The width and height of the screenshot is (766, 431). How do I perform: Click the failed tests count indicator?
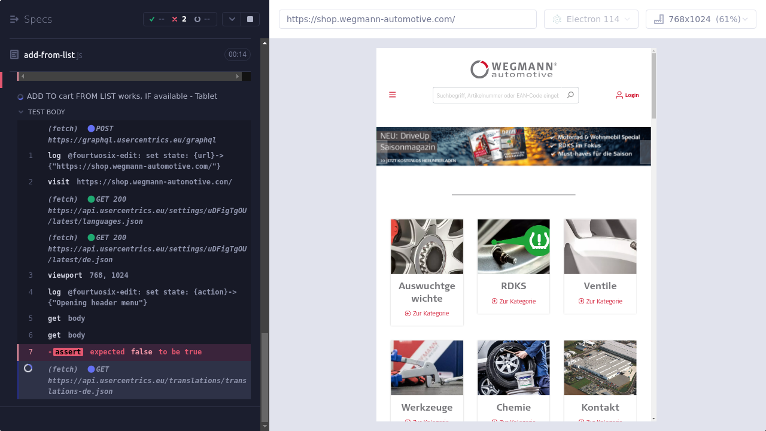(x=179, y=19)
